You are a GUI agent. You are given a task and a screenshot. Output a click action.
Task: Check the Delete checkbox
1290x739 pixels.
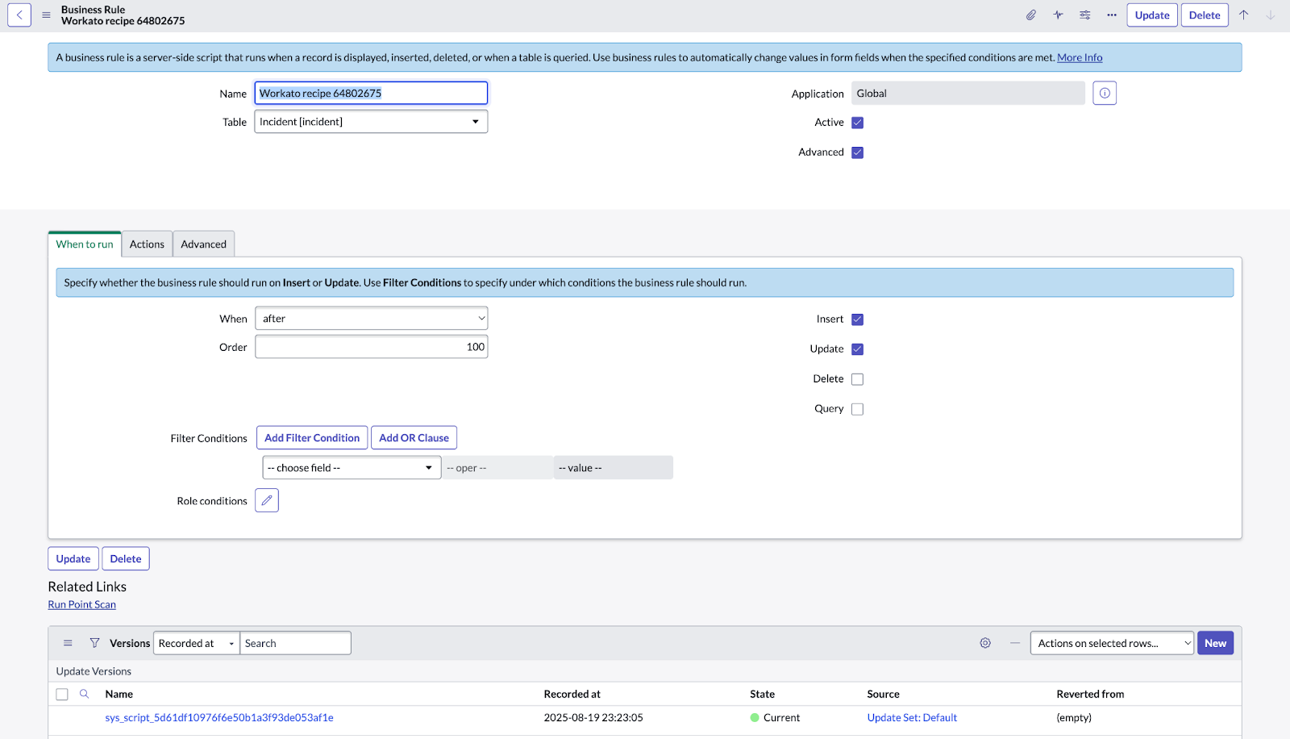pos(858,379)
